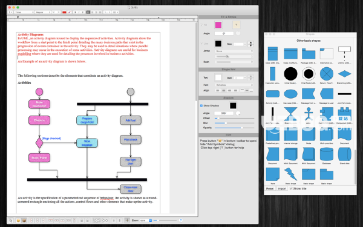Image resolution: width=363 pixels, height=227 pixels.
Task: Open the magenta fill color swatch
Action: pos(218,25)
